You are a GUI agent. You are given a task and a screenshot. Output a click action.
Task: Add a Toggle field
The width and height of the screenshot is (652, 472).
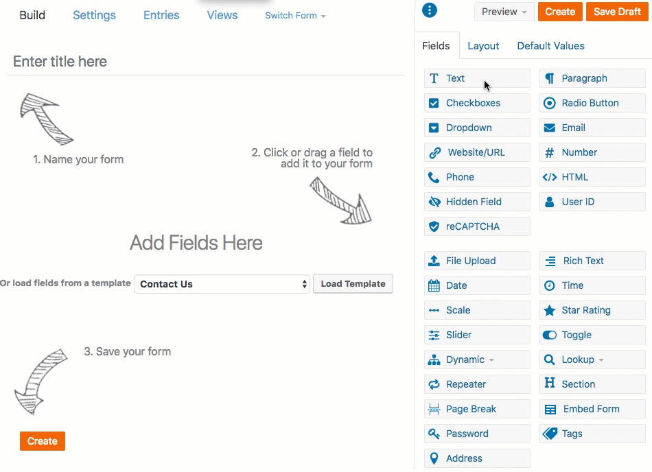[x=592, y=335]
